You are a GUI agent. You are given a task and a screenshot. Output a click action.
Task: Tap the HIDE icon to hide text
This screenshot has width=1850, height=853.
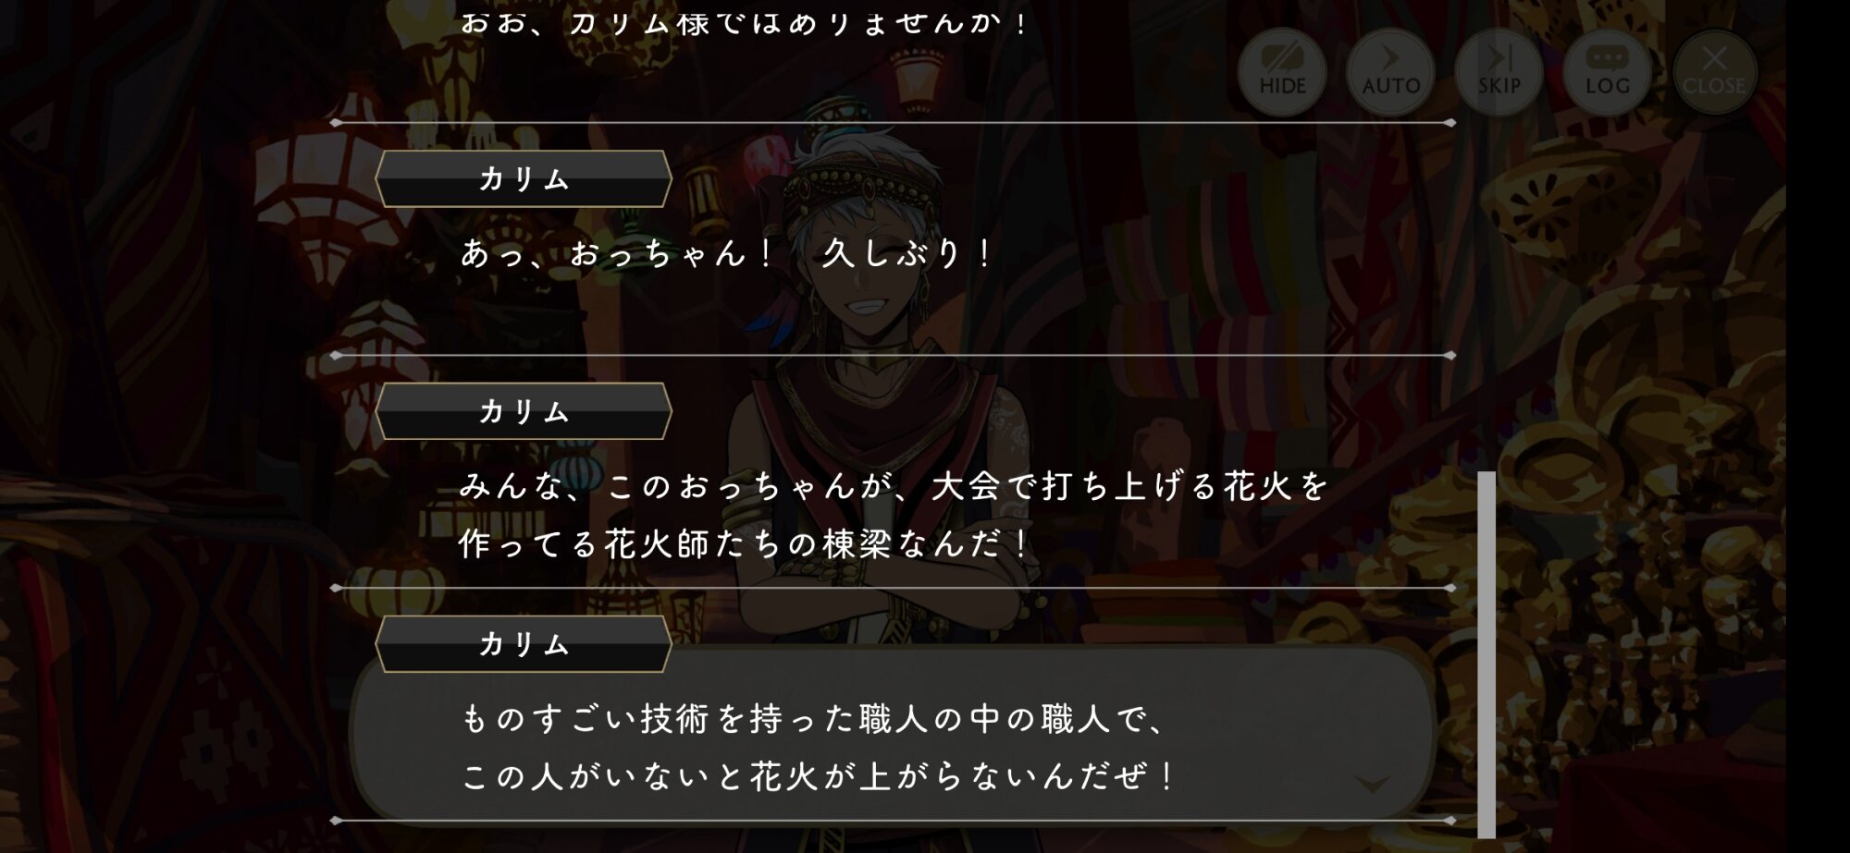pos(1282,71)
